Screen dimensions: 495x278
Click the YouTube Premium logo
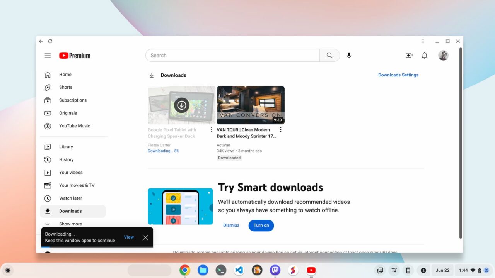click(x=75, y=56)
